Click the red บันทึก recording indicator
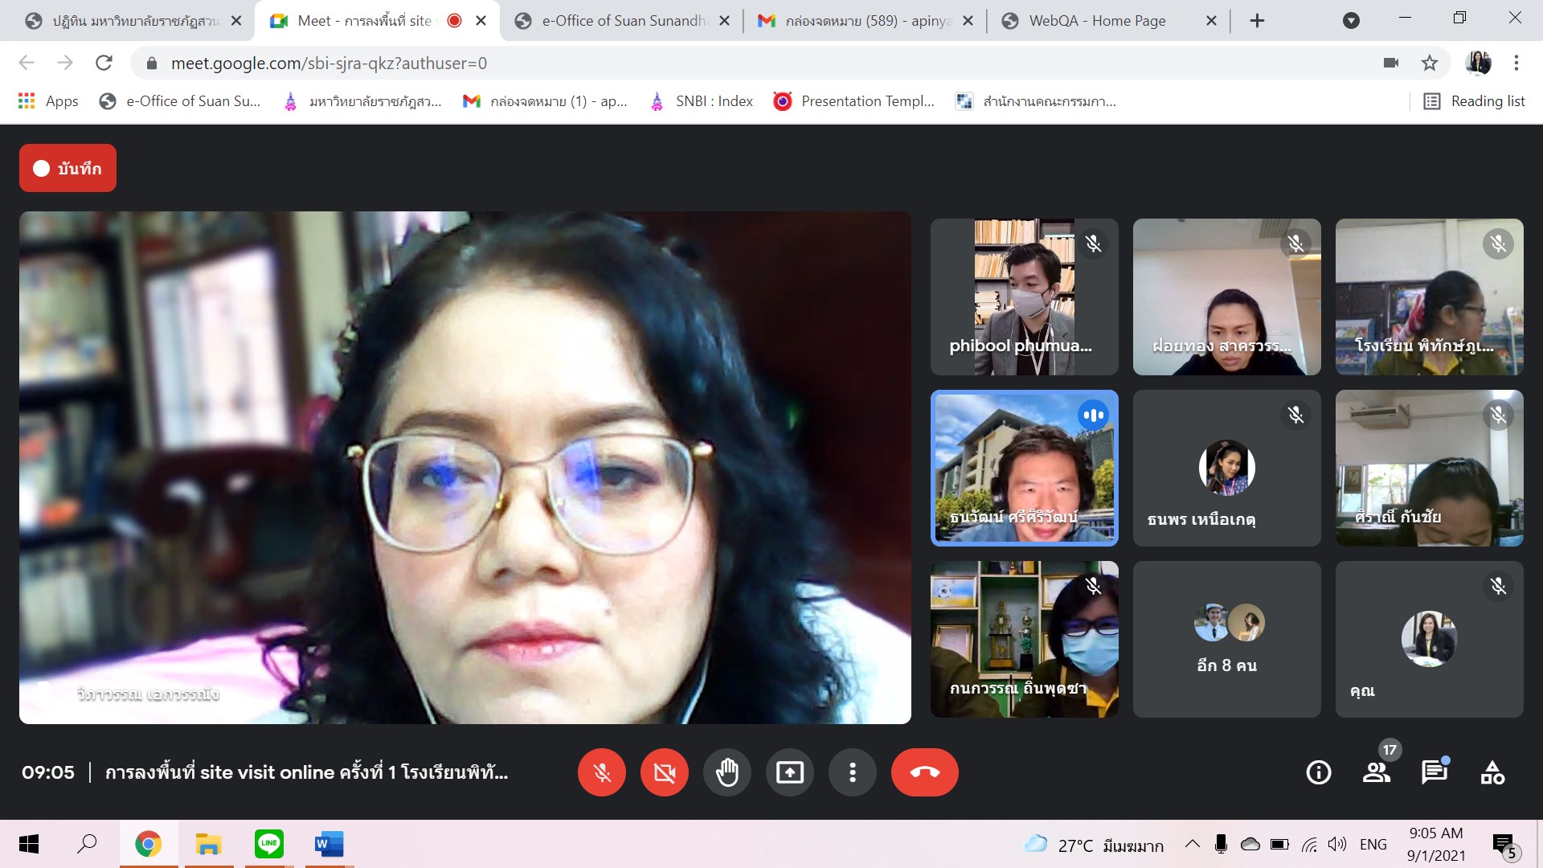The height and width of the screenshot is (868, 1543). click(x=68, y=168)
